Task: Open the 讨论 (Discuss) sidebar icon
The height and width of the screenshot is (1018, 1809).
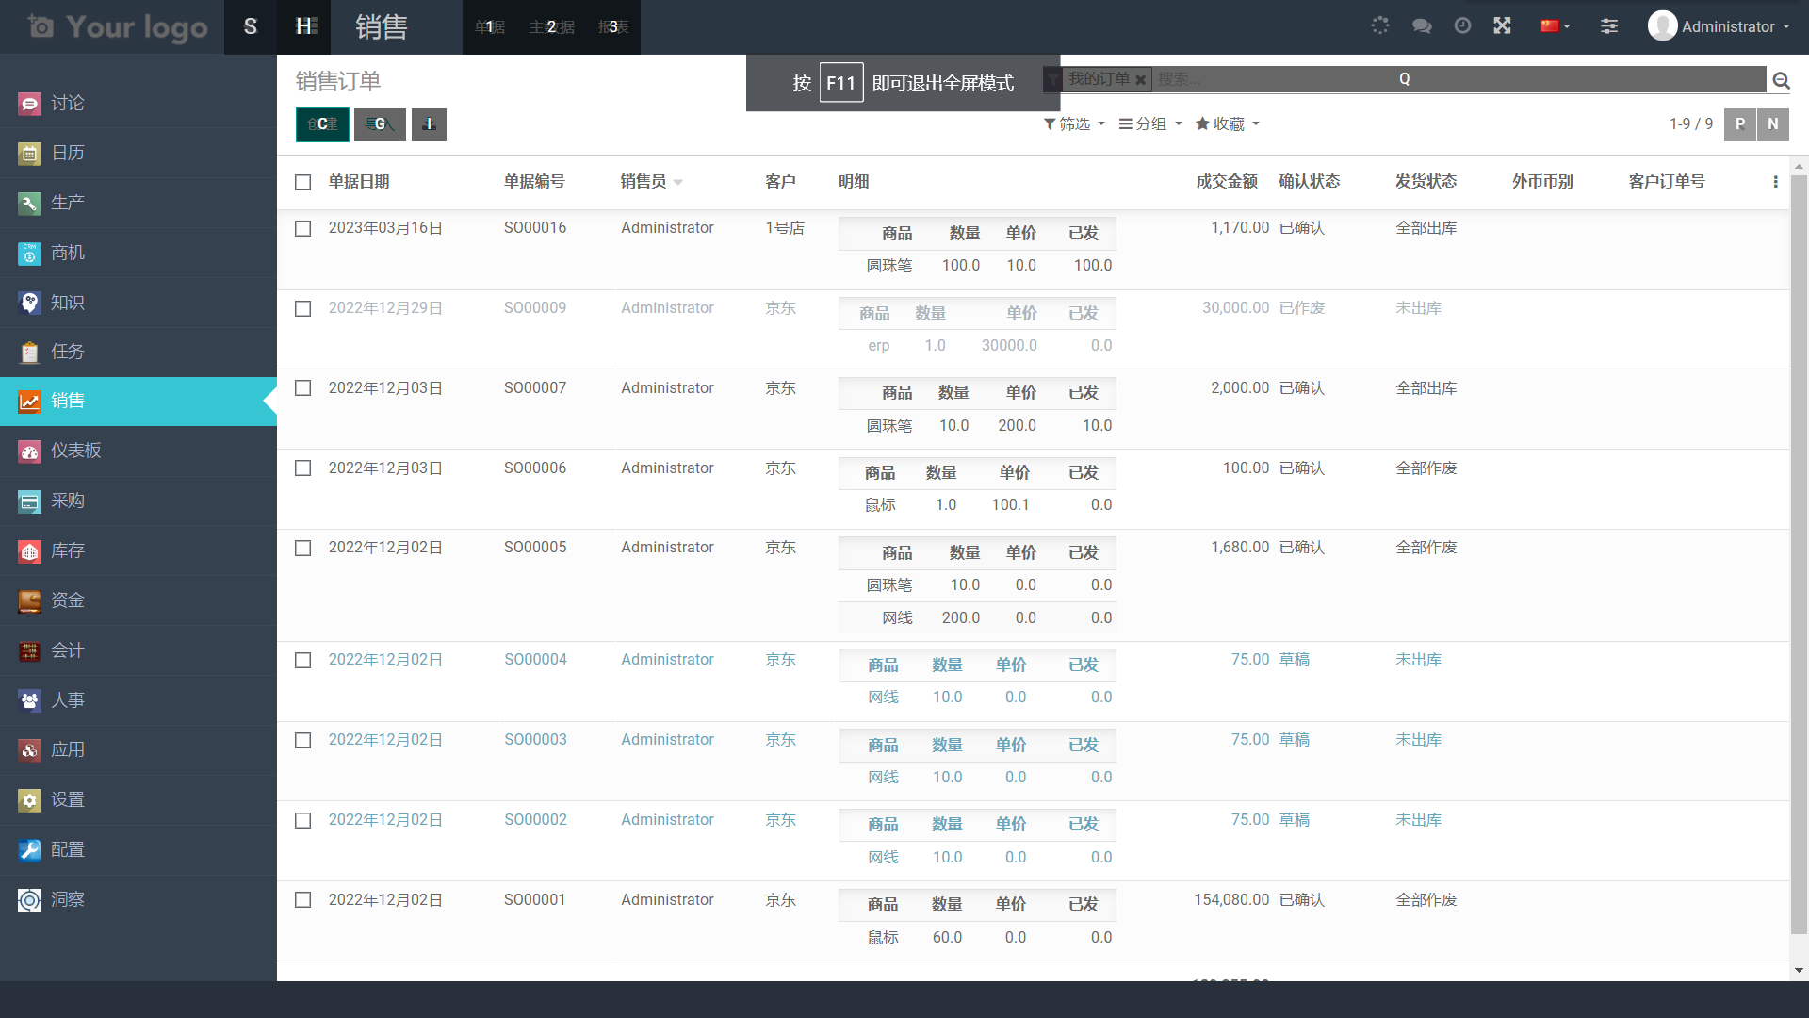Action: click(30, 103)
